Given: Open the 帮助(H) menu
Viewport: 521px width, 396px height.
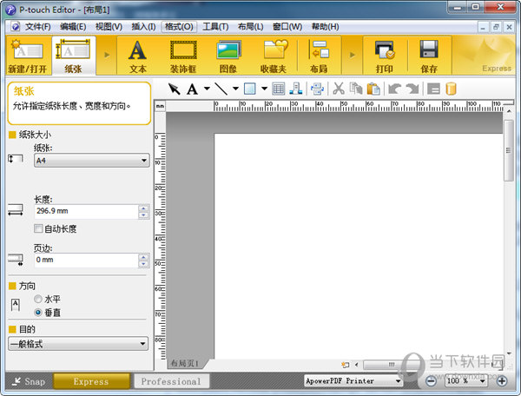Looking at the screenshot, I should [326, 27].
